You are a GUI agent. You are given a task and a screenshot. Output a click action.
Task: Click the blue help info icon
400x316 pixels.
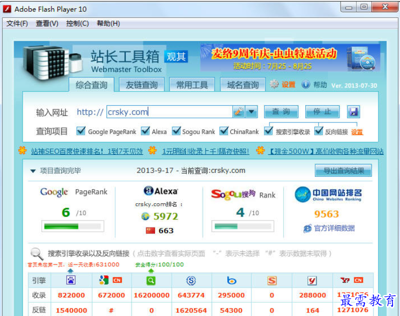tap(306, 84)
